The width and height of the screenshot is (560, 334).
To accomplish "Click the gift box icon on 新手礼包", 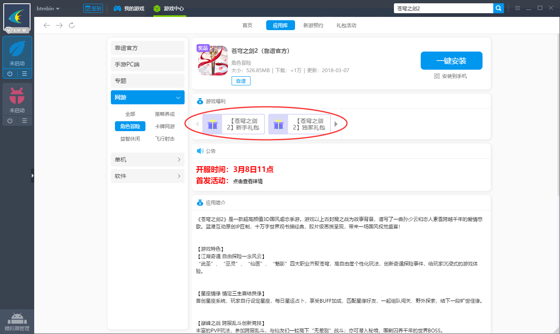I will pyautogui.click(x=213, y=124).
